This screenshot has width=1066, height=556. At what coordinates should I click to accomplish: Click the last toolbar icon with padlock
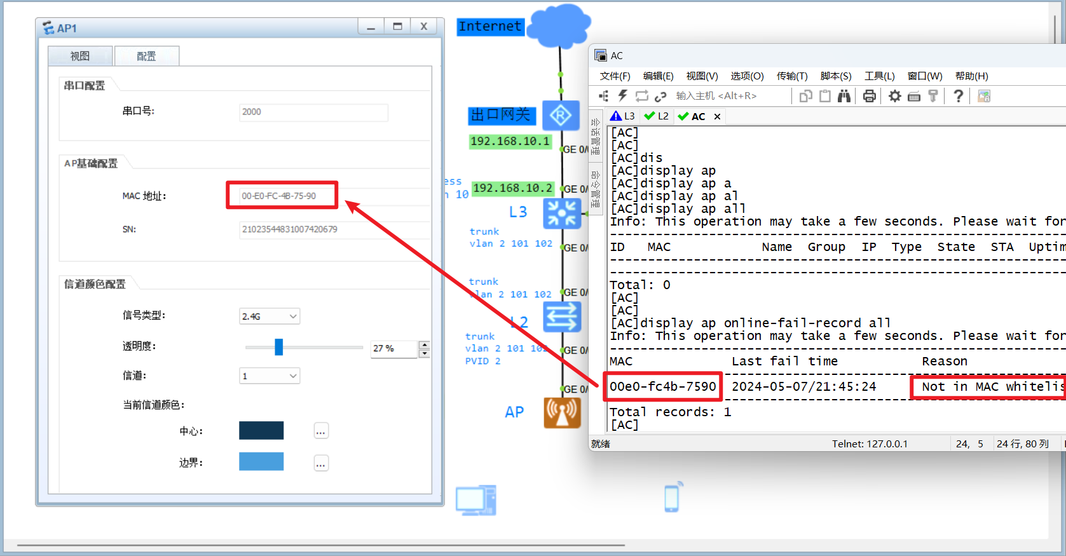point(984,96)
